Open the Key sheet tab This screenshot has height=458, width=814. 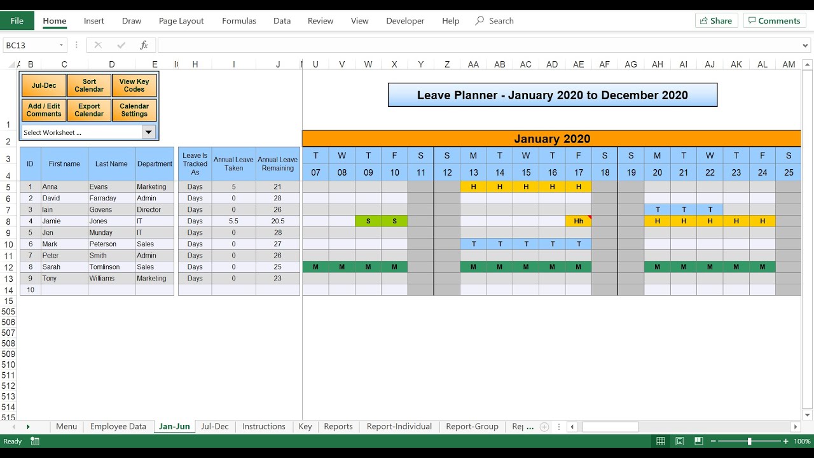pyautogui.click(x=305, y=427)
